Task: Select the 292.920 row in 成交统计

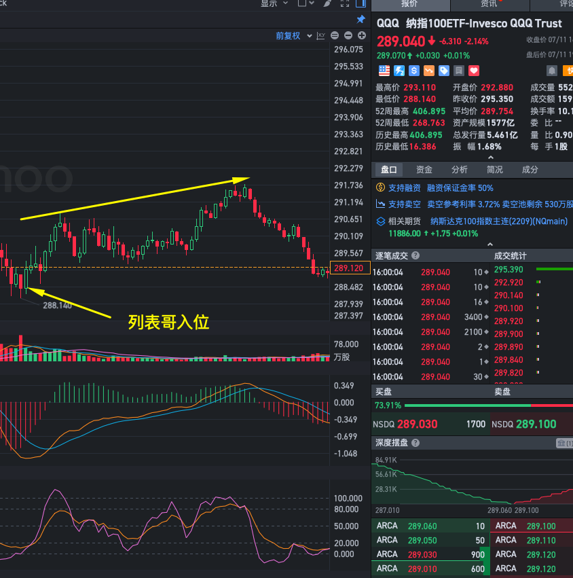Action: pos(533,283)
